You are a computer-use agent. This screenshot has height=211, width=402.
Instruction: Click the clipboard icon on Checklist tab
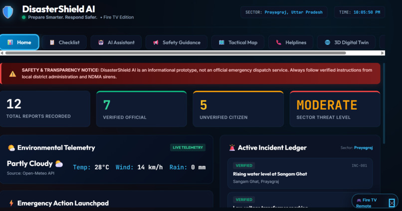click(52, 42)
